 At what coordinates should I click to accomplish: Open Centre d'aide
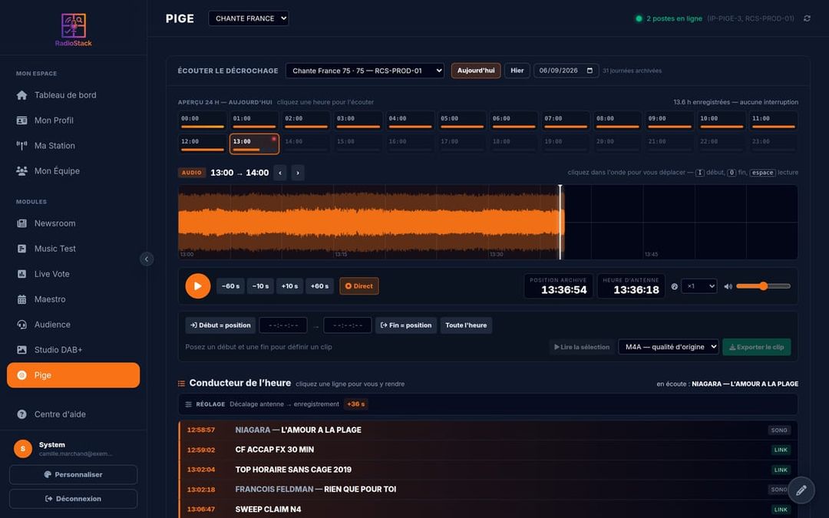[74, 414]
